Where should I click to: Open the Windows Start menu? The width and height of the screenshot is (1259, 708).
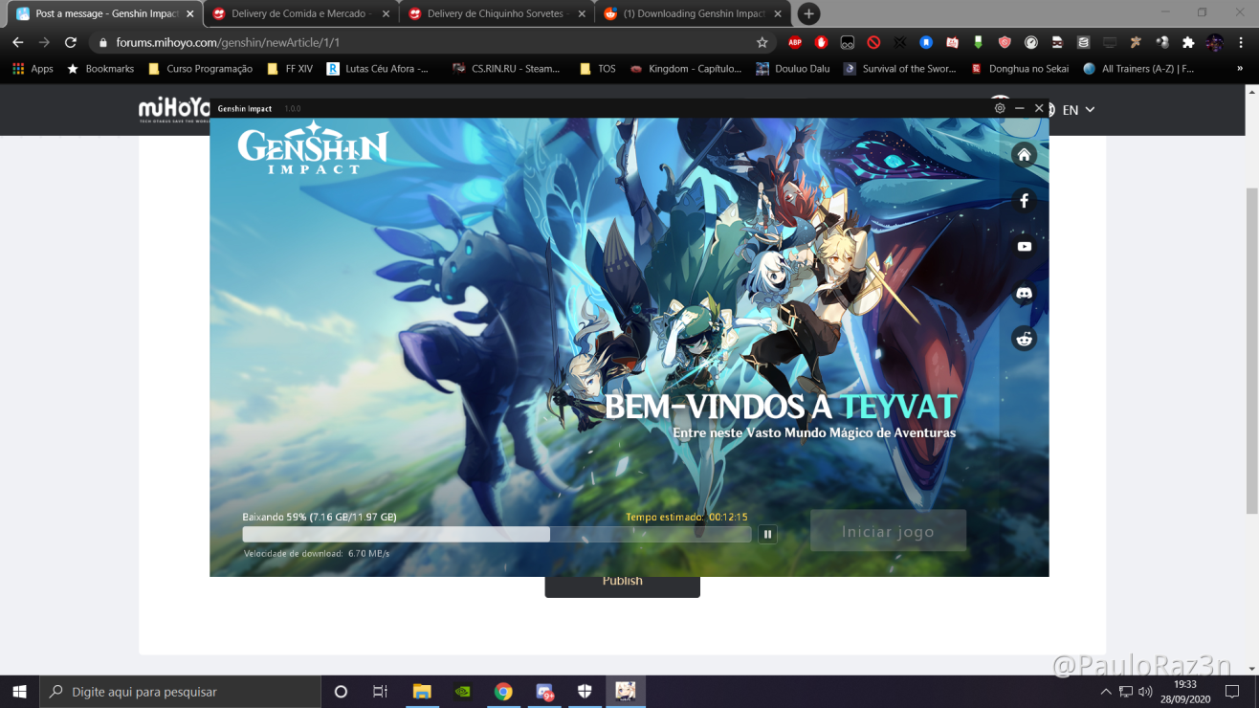point(20,691)
